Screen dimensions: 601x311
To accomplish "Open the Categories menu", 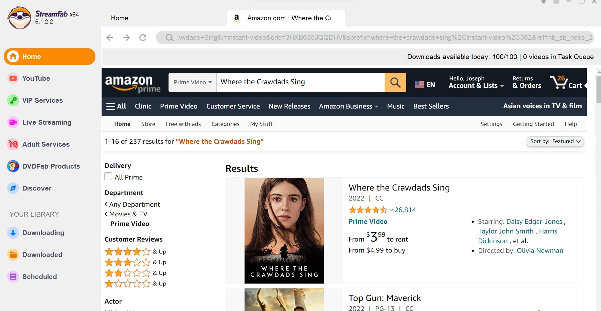I will [225, 124].
